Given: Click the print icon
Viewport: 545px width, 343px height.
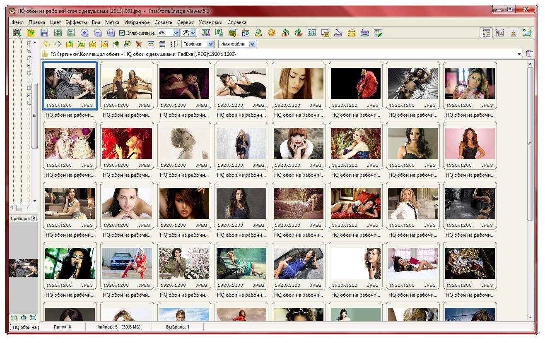Looking at the screenshot, I should coord(365,33).
